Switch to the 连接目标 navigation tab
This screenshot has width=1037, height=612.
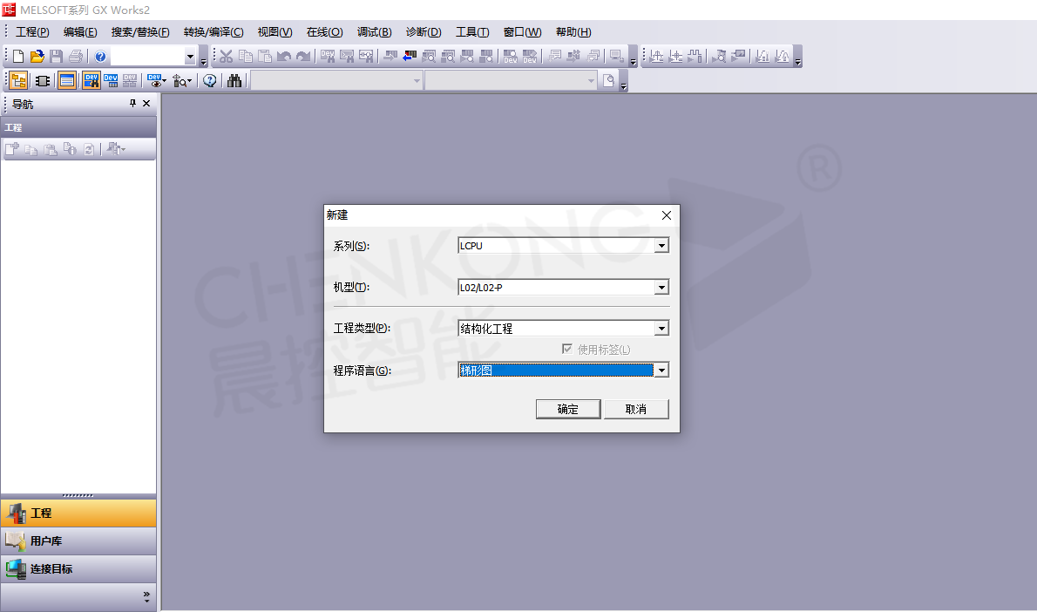click(x=78, y=569)
